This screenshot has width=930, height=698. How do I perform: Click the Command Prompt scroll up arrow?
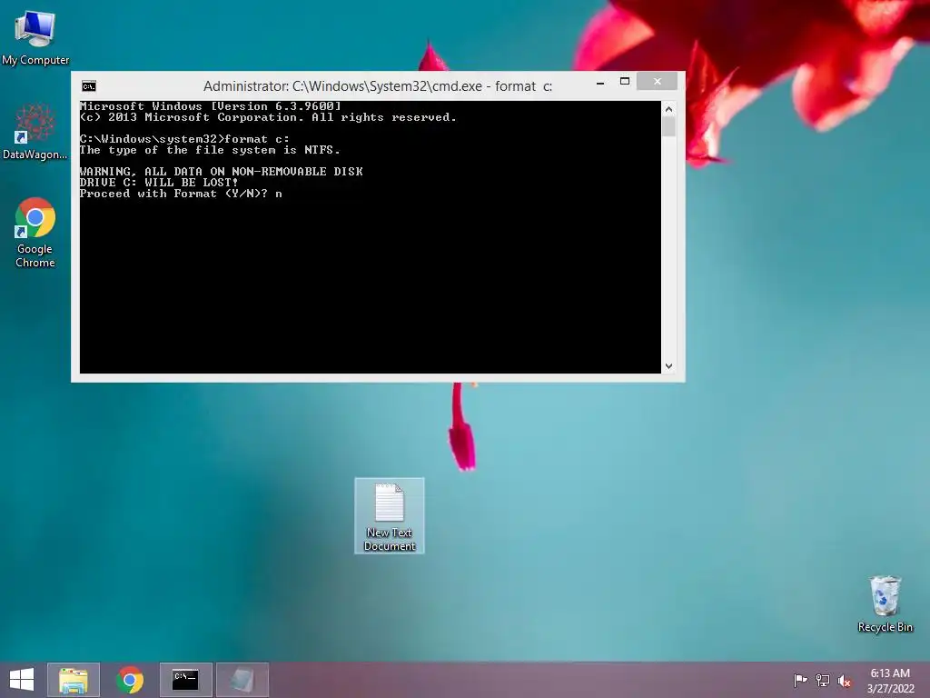[669, 109]
